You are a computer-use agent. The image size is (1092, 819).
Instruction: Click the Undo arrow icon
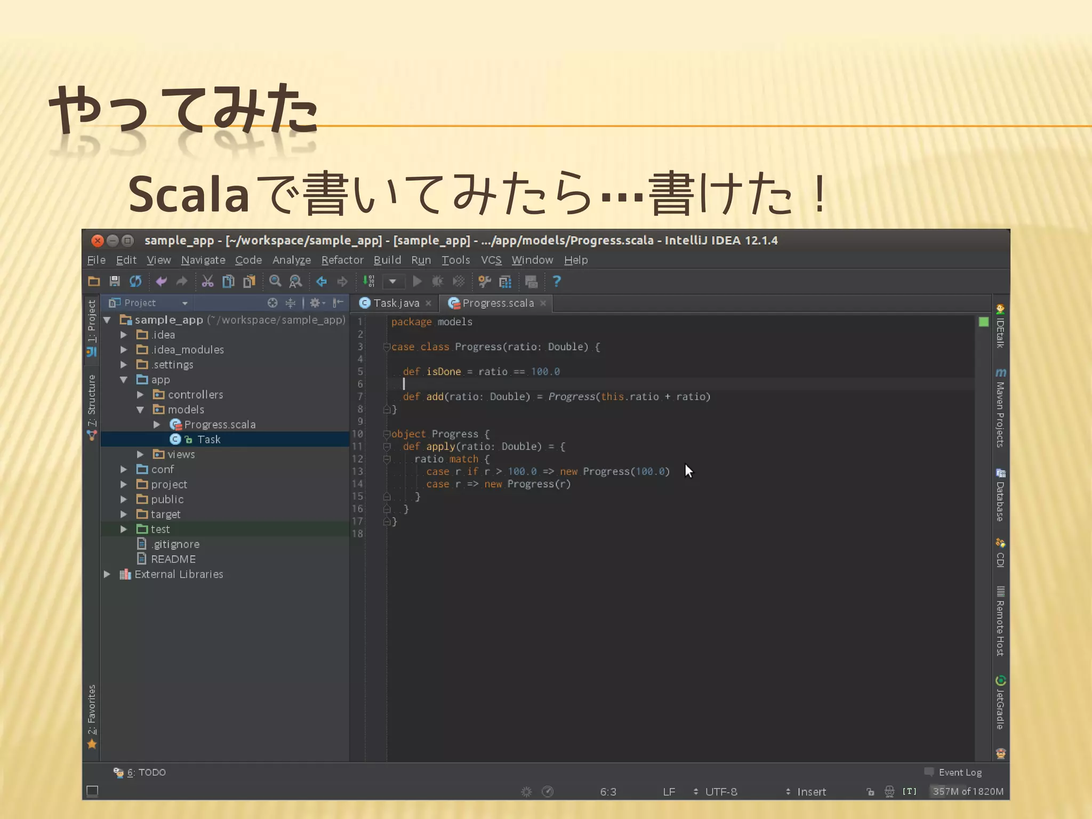pos(162,281)
